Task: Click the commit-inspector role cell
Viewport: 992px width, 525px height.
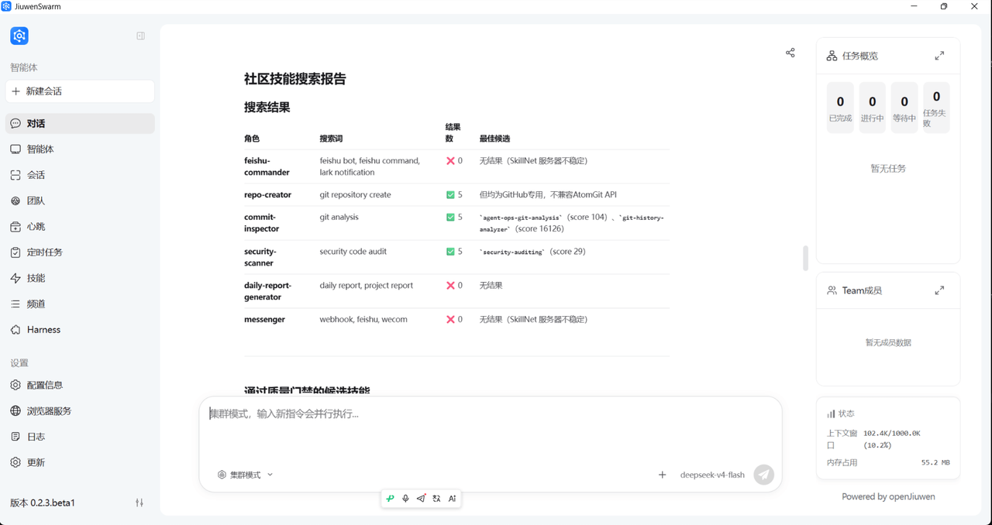Action: 262,223
